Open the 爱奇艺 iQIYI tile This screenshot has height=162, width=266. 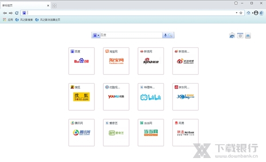tap(116, 132)
